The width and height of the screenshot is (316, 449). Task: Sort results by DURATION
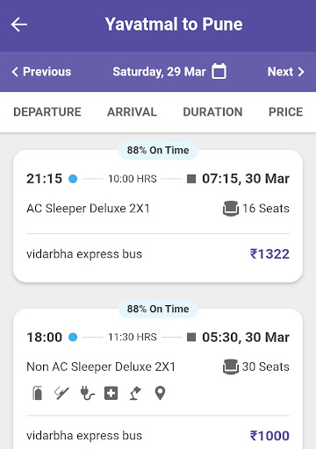pos(212,112)
